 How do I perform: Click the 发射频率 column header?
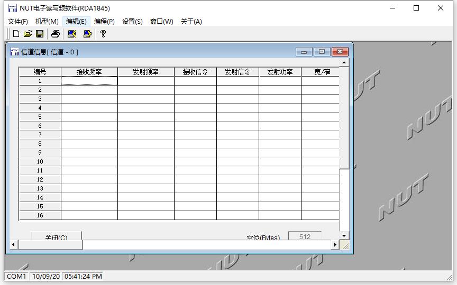pos(146,72)
